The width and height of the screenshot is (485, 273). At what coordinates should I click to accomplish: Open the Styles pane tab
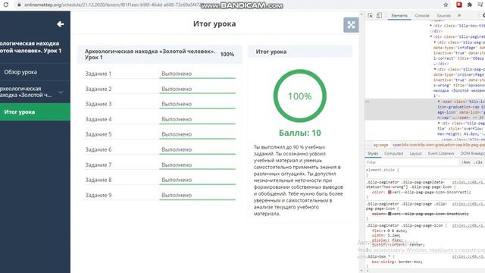click(x=373, y=153)
